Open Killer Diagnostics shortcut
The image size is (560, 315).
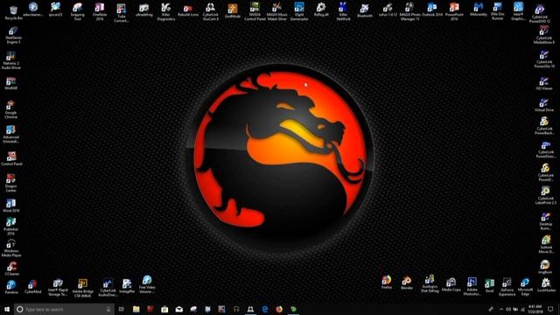pos(166,11)
